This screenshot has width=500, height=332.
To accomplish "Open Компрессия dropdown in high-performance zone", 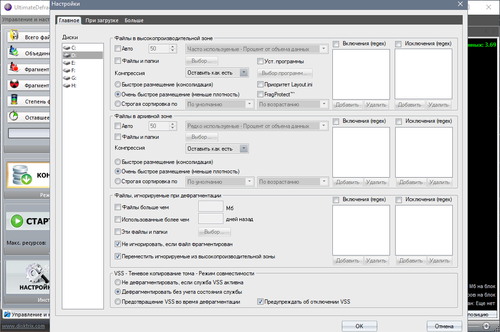I will pyautogui.click(x=217, y=73).
